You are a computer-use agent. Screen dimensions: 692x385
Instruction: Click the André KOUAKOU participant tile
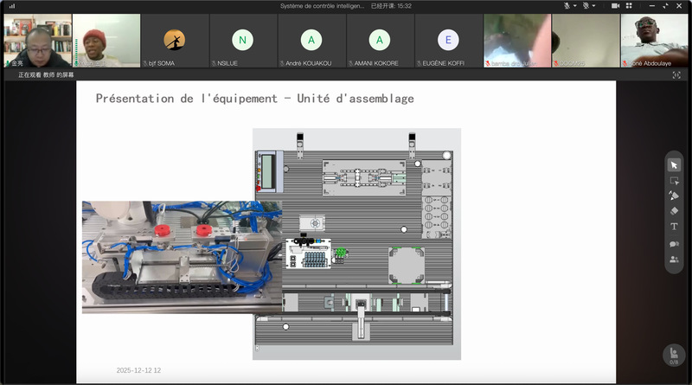pos(311,41)
